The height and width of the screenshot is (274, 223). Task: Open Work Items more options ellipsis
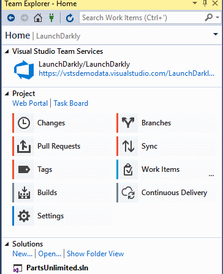click(211, 176)
